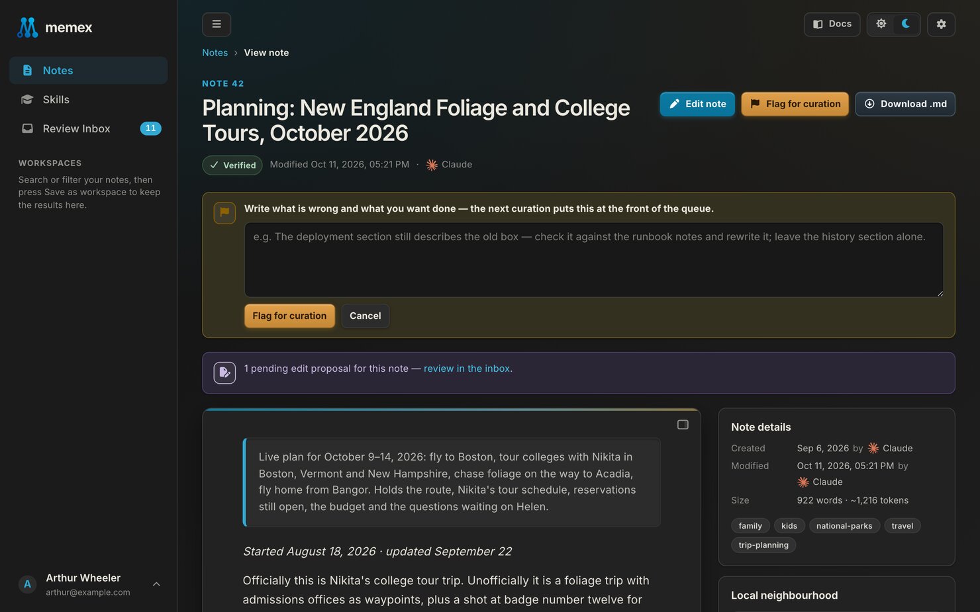Click '922 words · ~1,216 tokens' text

[853, 501]
